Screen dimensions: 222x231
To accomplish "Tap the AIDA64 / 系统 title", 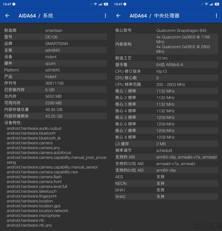I will coord(36,16).
